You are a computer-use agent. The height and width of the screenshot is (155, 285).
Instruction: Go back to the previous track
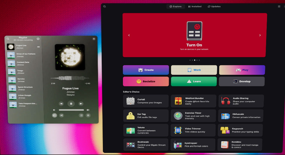click(61, 104)
